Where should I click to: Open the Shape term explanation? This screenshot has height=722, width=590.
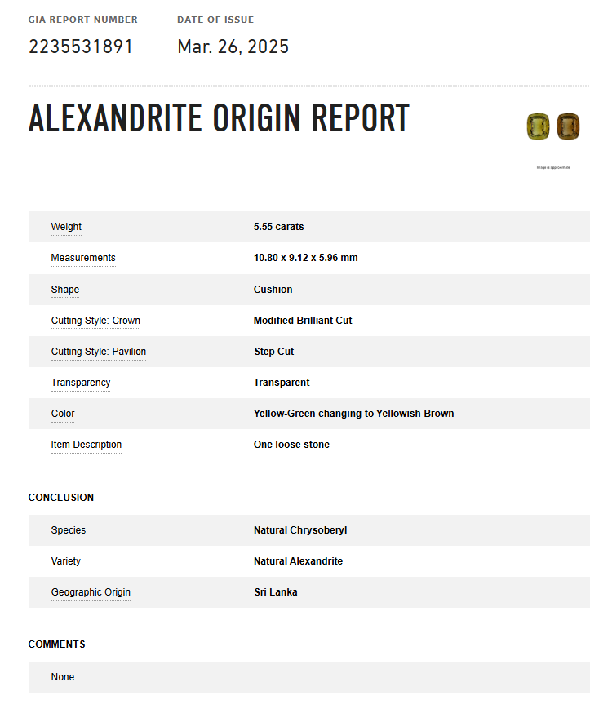point(65,290)
